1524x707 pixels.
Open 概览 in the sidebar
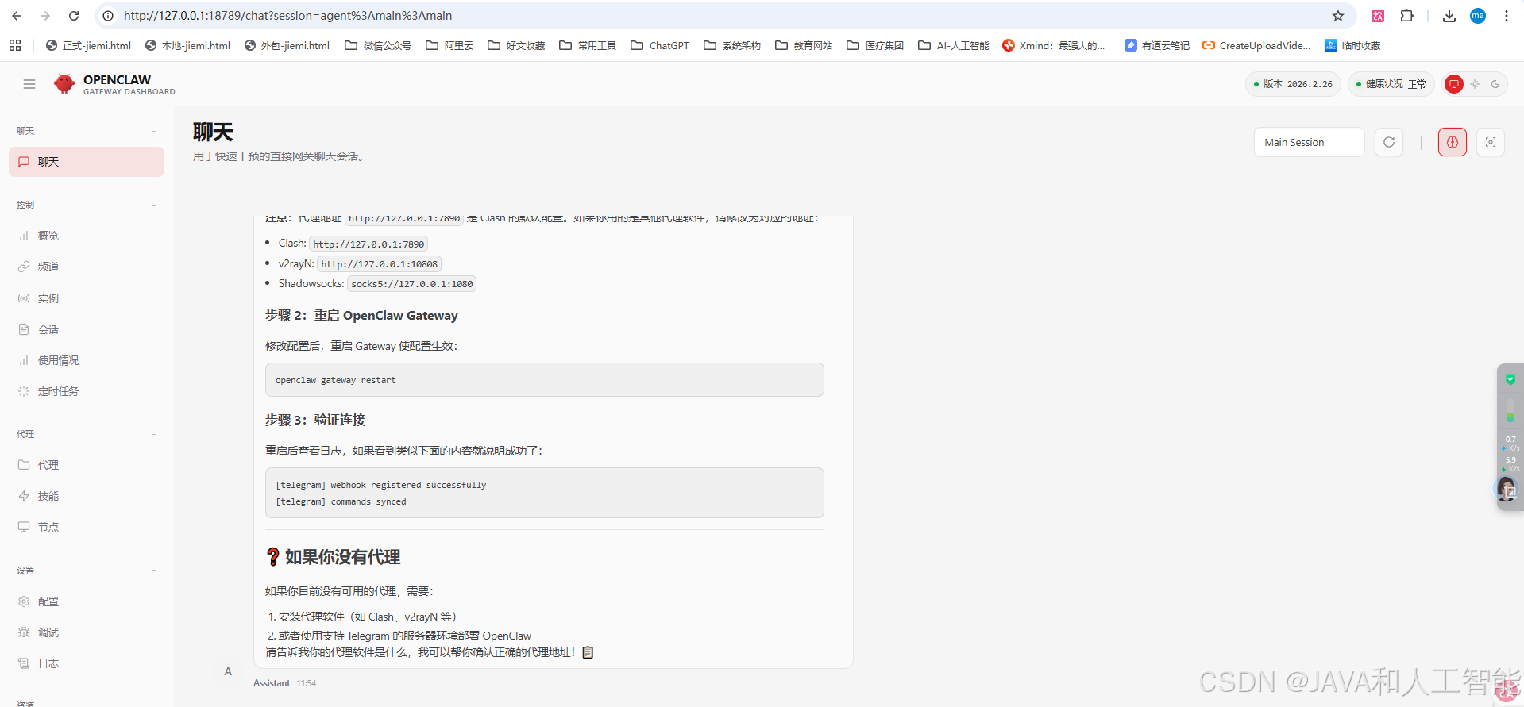click(x=87, y=236)
